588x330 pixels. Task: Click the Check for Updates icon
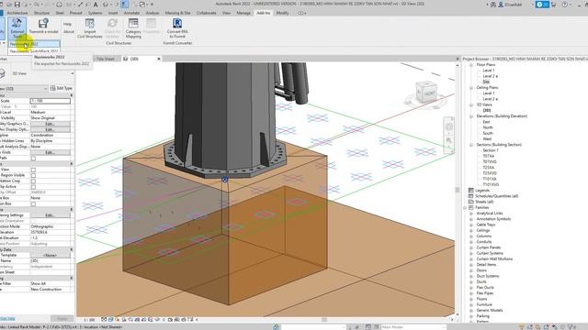coord(112,24)
